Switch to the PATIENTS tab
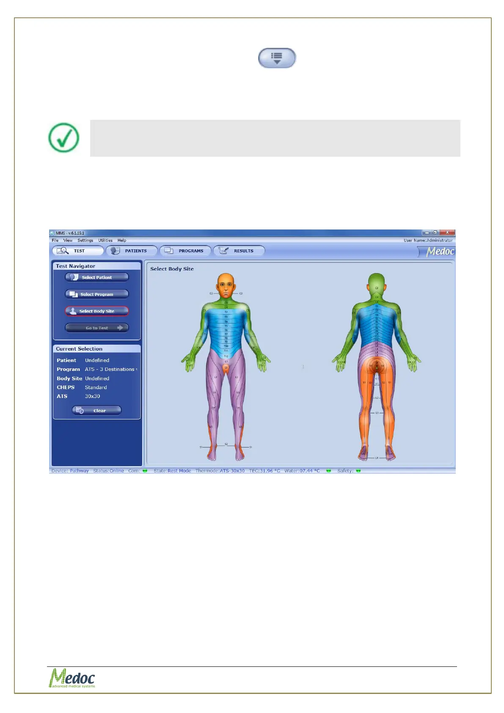This screenshot has height=713, width=504. coord(132,251)
